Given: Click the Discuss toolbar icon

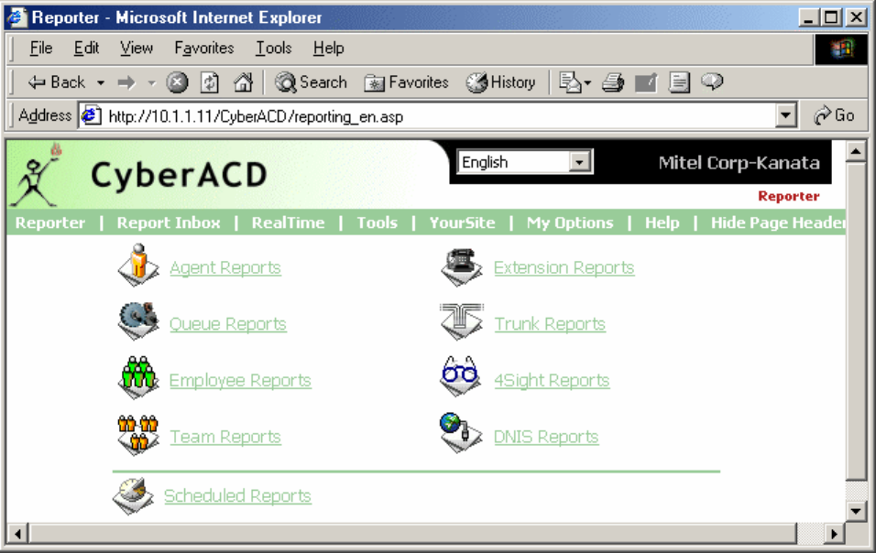Looking at the screenshot, I should click(679, 82).
